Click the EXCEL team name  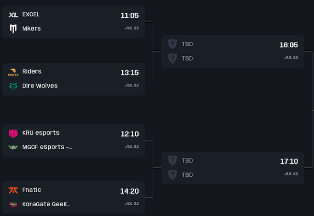pos(31,14)
